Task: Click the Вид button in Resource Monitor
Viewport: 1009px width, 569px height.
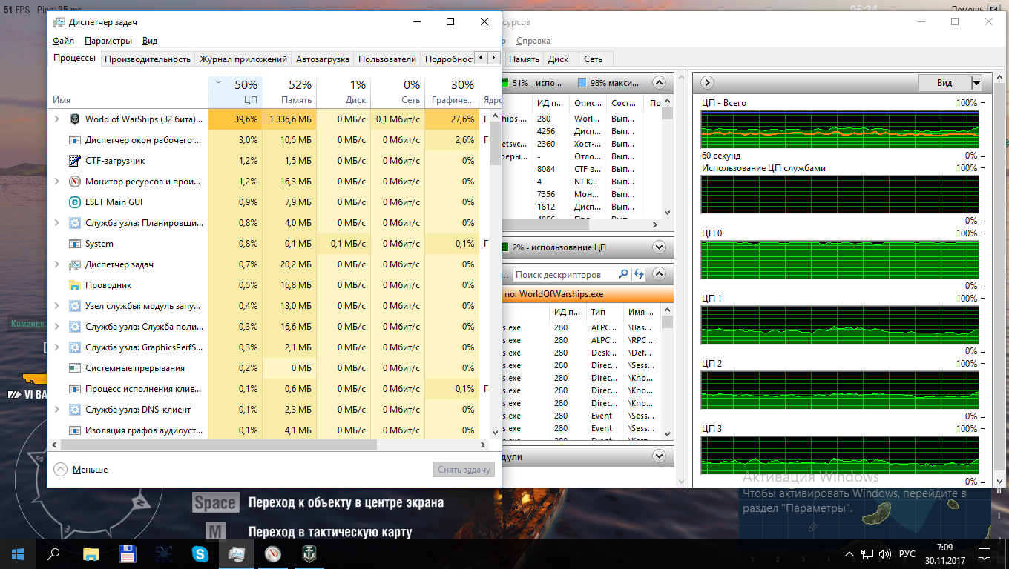Action: pos(944,83)
